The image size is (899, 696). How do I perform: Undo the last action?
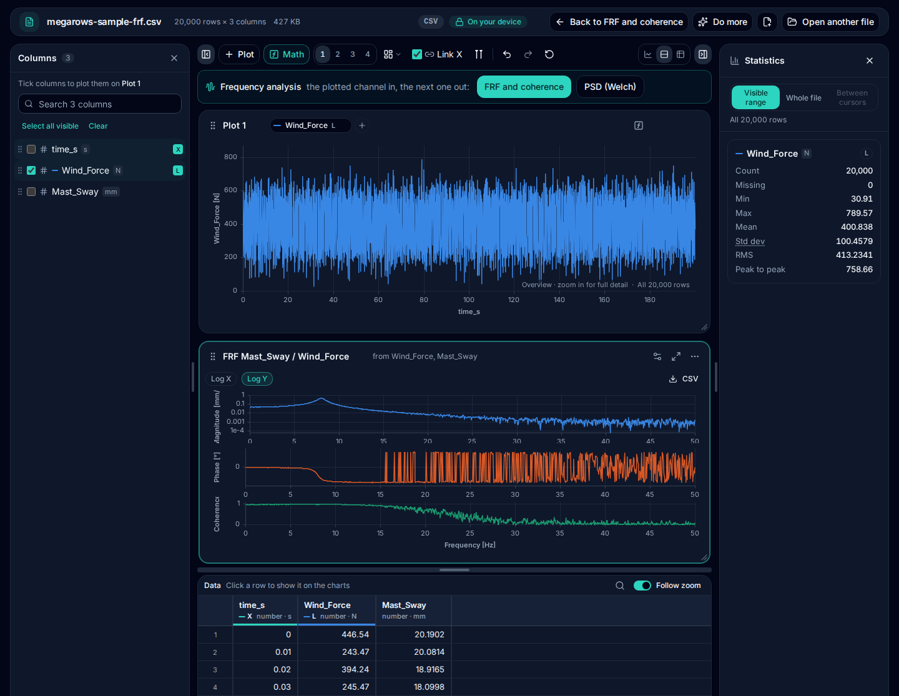tap(507, 54)
